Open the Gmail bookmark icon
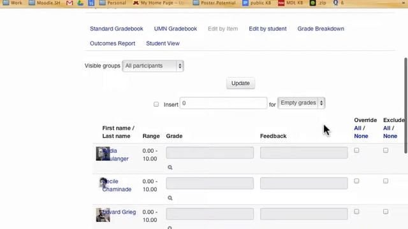The image size is (408, 229). 69,3
